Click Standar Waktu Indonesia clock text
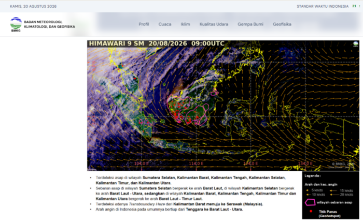This screenshot has width=363, height=224. [x=323, y=6]
